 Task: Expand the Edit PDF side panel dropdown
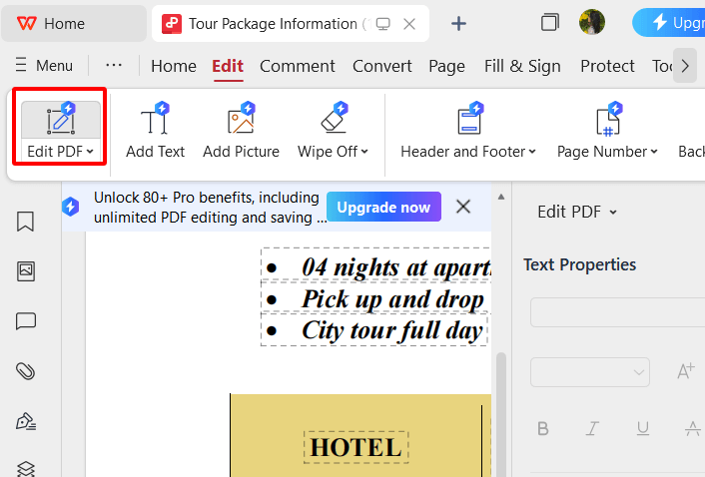point(613,212)
